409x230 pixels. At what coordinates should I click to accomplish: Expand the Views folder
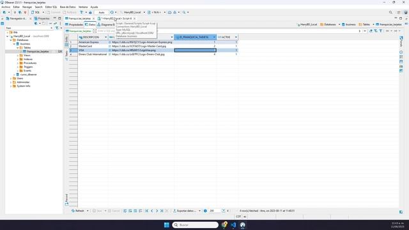pos(18,56)
